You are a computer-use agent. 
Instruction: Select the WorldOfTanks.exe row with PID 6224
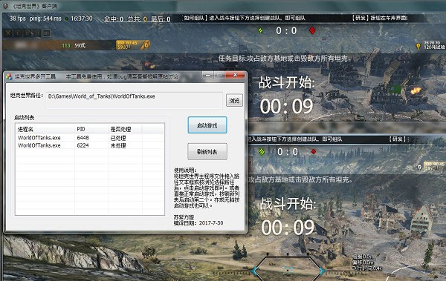pyautogui.click(x=90, y=145)
